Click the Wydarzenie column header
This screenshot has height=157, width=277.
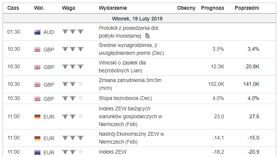click(x=113, y=8)
